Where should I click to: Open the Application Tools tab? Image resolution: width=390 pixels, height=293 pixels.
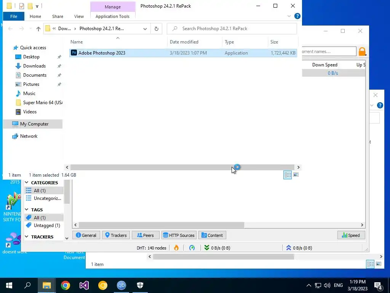pos(112,16)
